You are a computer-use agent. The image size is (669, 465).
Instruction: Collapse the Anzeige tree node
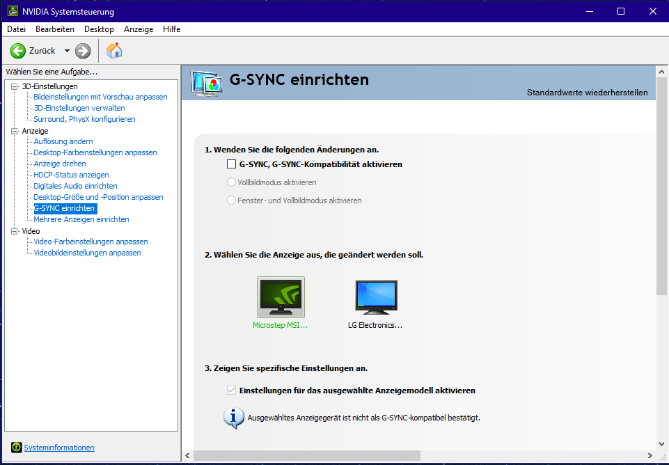(x=15, y=131)
